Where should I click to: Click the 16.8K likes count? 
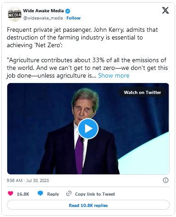[23, 194]
